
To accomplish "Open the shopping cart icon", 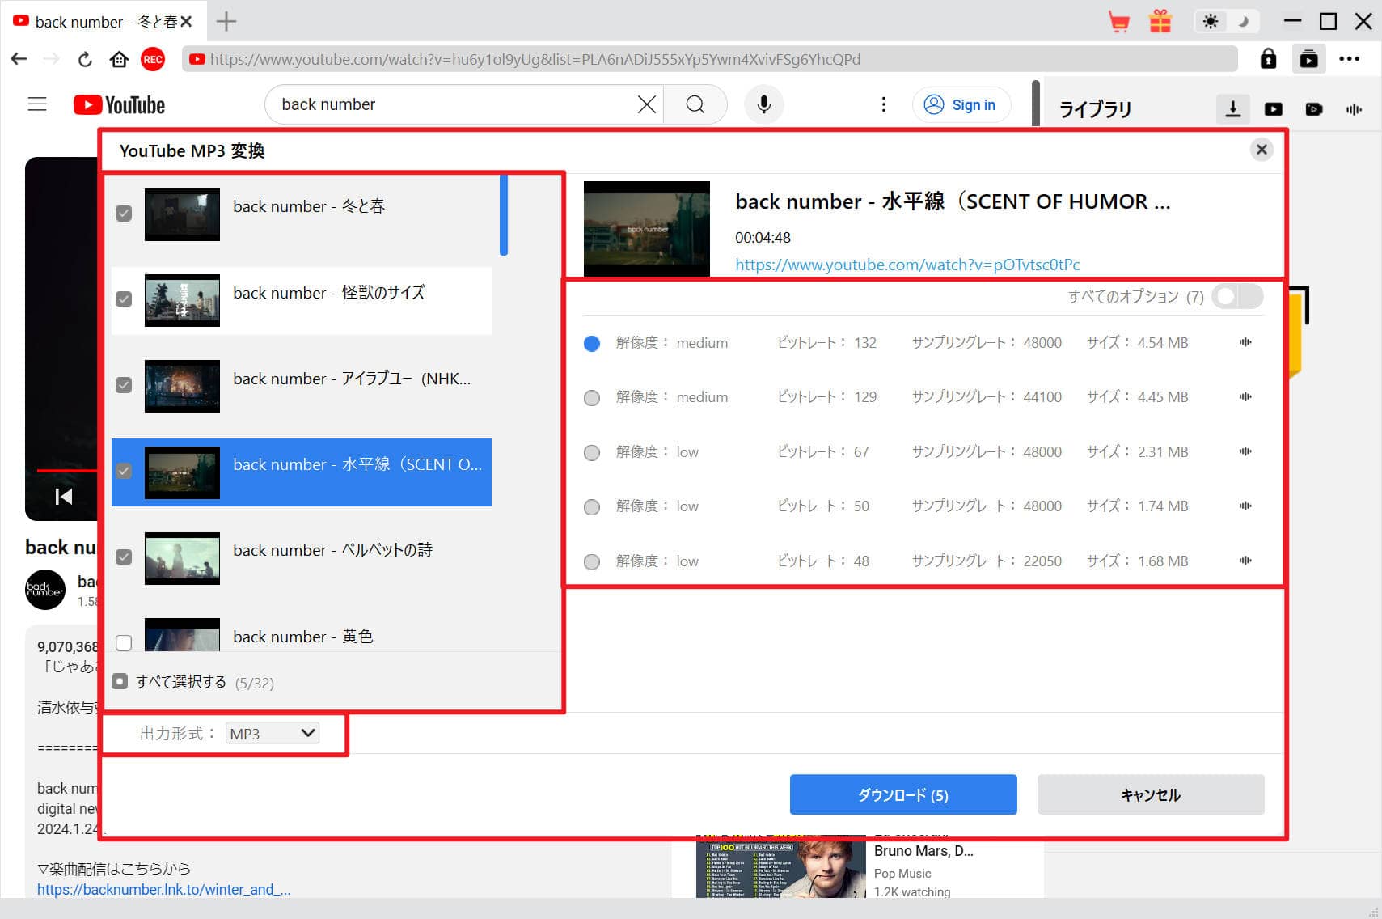I will click(x=1118, y=22).
